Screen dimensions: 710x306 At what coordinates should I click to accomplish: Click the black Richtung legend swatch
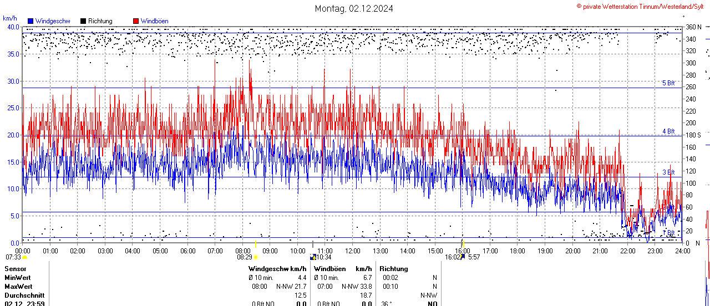tap(83, 21)
